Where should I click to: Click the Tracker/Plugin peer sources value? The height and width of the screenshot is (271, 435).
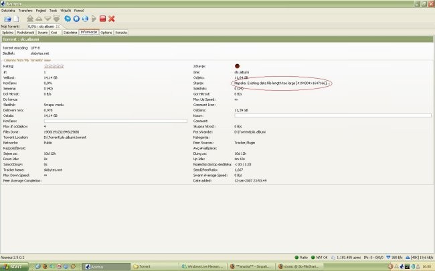pyautogui.click(x=245, y=143)
